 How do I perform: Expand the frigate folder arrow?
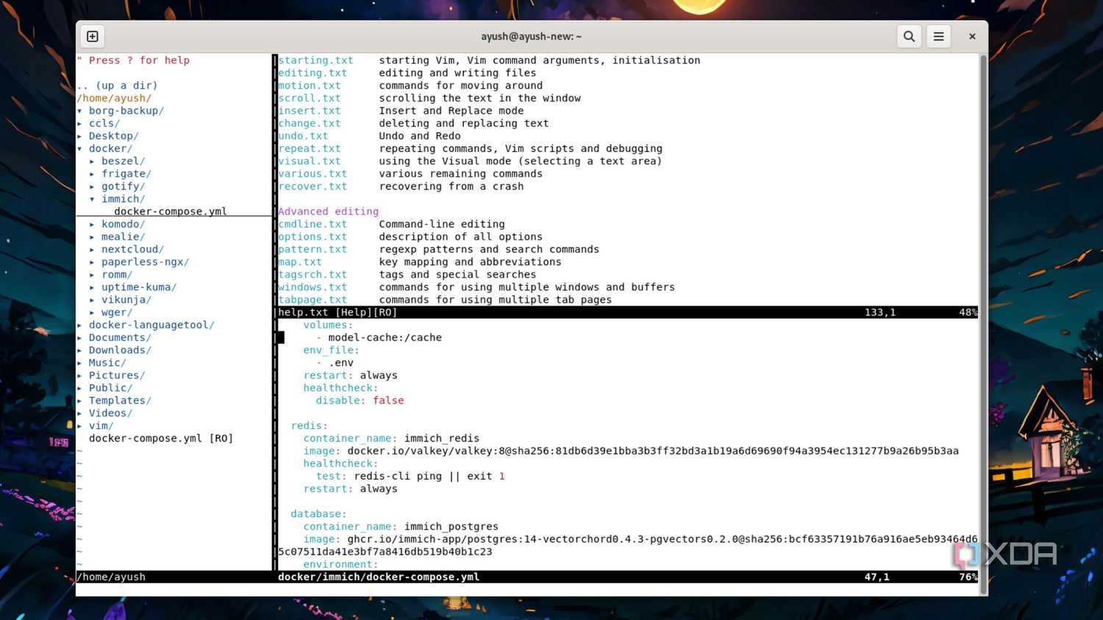[92, 174]
